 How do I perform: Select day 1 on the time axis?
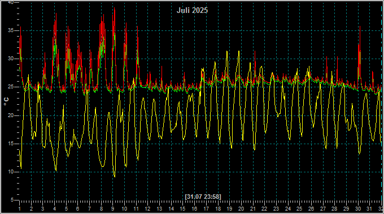click(x=20, y=209)
